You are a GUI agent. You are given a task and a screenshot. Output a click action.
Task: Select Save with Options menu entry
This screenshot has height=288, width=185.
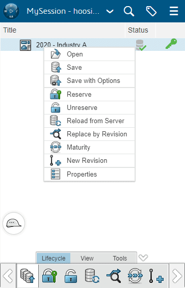[x=89, y=81]
